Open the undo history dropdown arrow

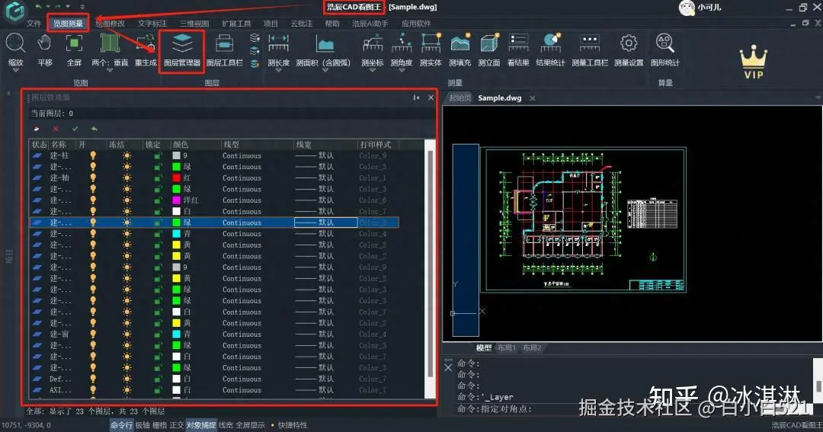(48, 7)
